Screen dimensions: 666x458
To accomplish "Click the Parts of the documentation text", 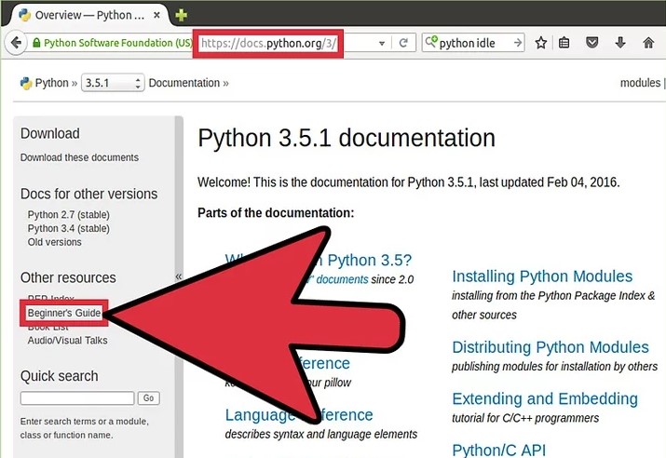I will pos(276,212).
